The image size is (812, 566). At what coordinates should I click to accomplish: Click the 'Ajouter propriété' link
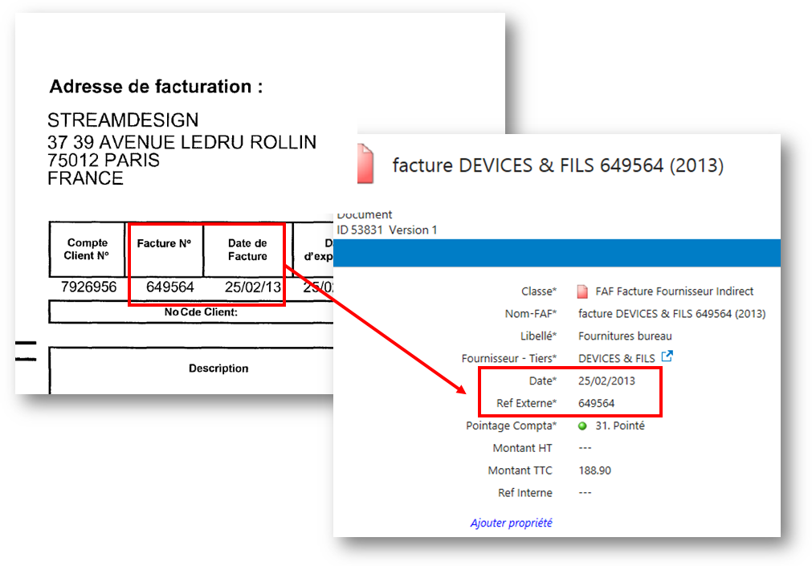coord(511,523)
